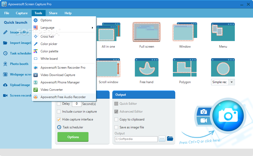The height and width of the screenshot is (156, 253).
Task: Open the Capture menu
Action: click(22, 13)
